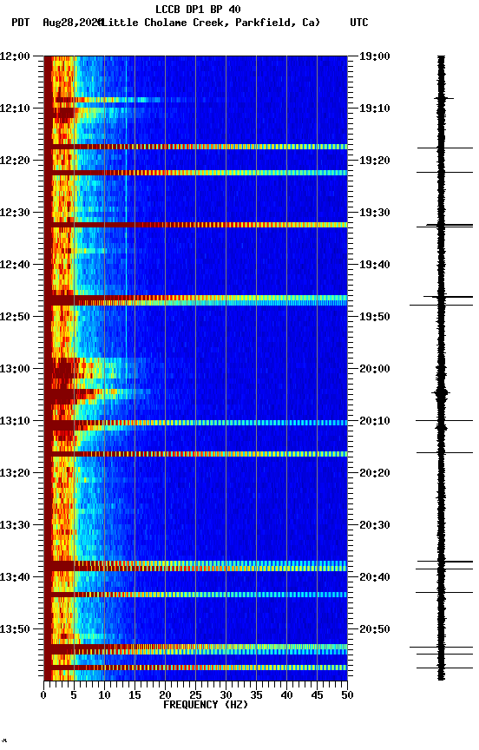Click the '13:20' PDT time label

(15, 474)
